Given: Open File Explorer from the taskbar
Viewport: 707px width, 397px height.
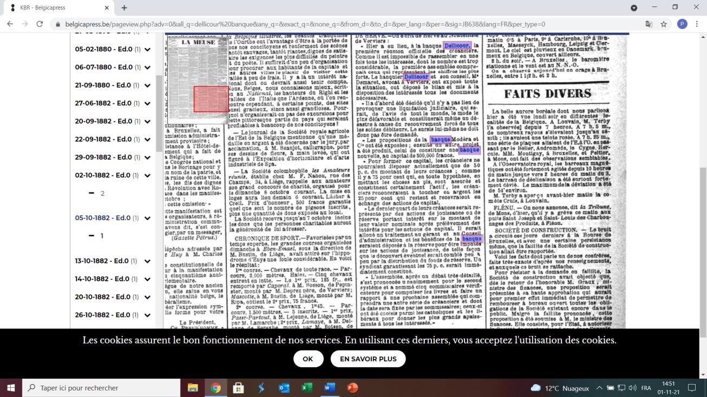Looking at the screenshot, I should tap(193, 388).
